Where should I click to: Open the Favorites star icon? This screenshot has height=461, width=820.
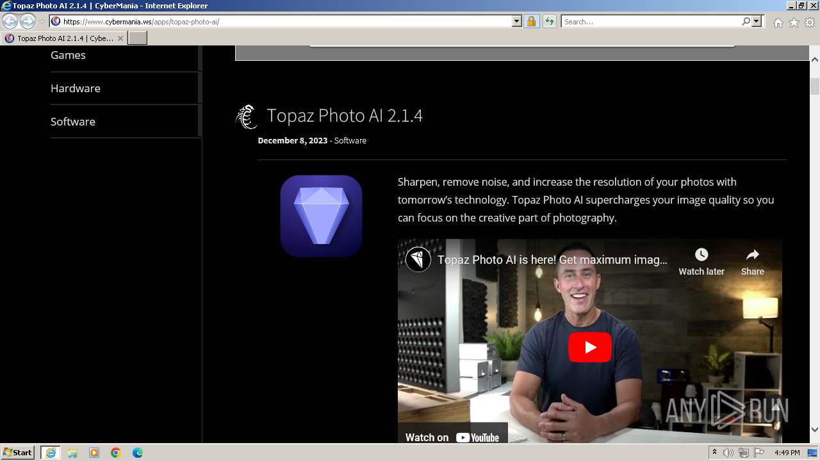tap(794, 22)
